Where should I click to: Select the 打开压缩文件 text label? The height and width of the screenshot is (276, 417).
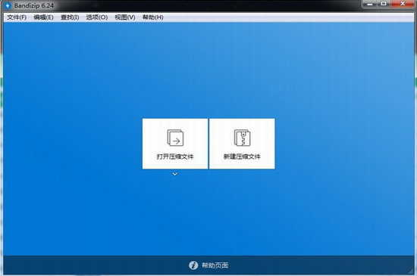click(x=175, y=157)
